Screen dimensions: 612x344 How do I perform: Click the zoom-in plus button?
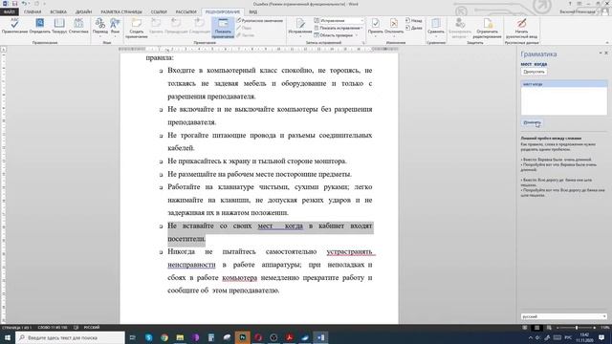point(595,328)
